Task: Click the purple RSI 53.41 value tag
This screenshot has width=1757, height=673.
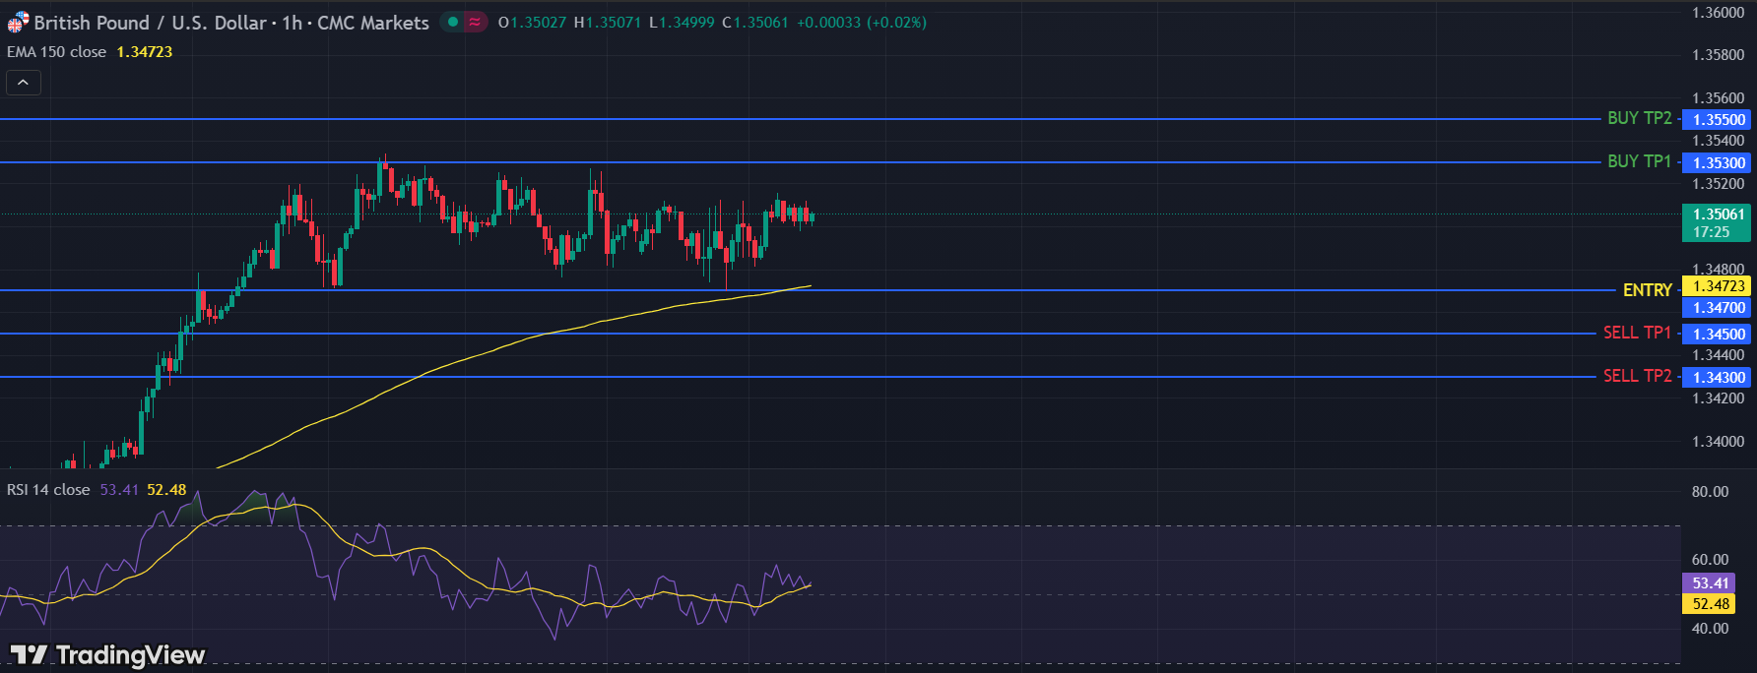Action: pyautogui.click(x=1711, y=583)
